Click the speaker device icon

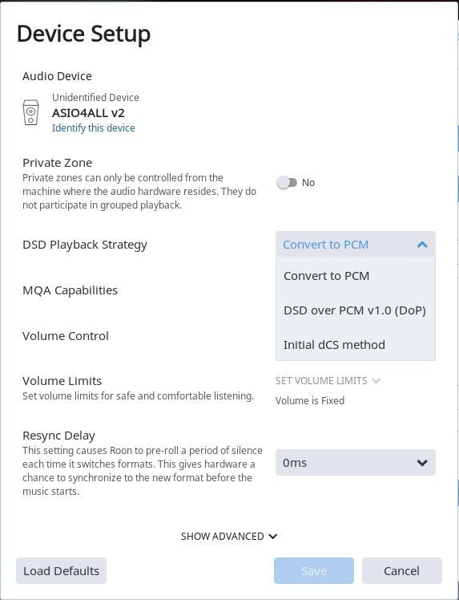tap(30, 112)
